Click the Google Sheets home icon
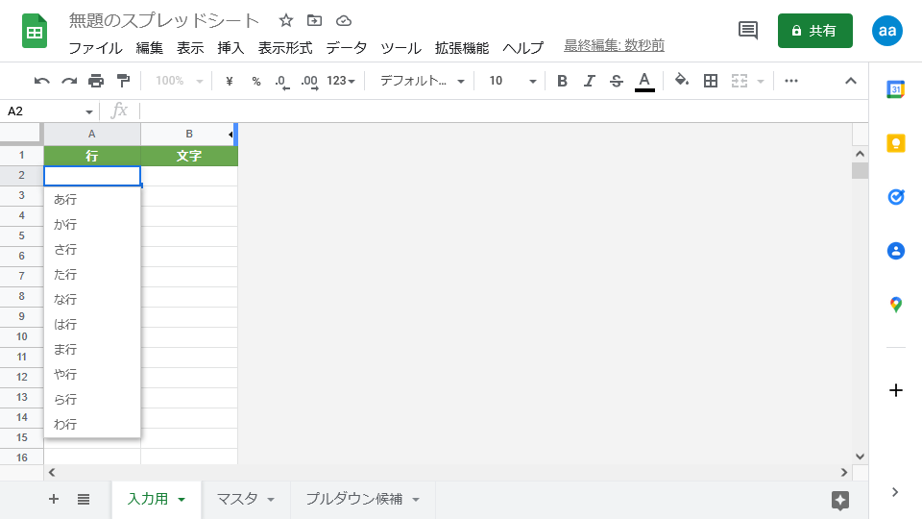 click(35, 31)
